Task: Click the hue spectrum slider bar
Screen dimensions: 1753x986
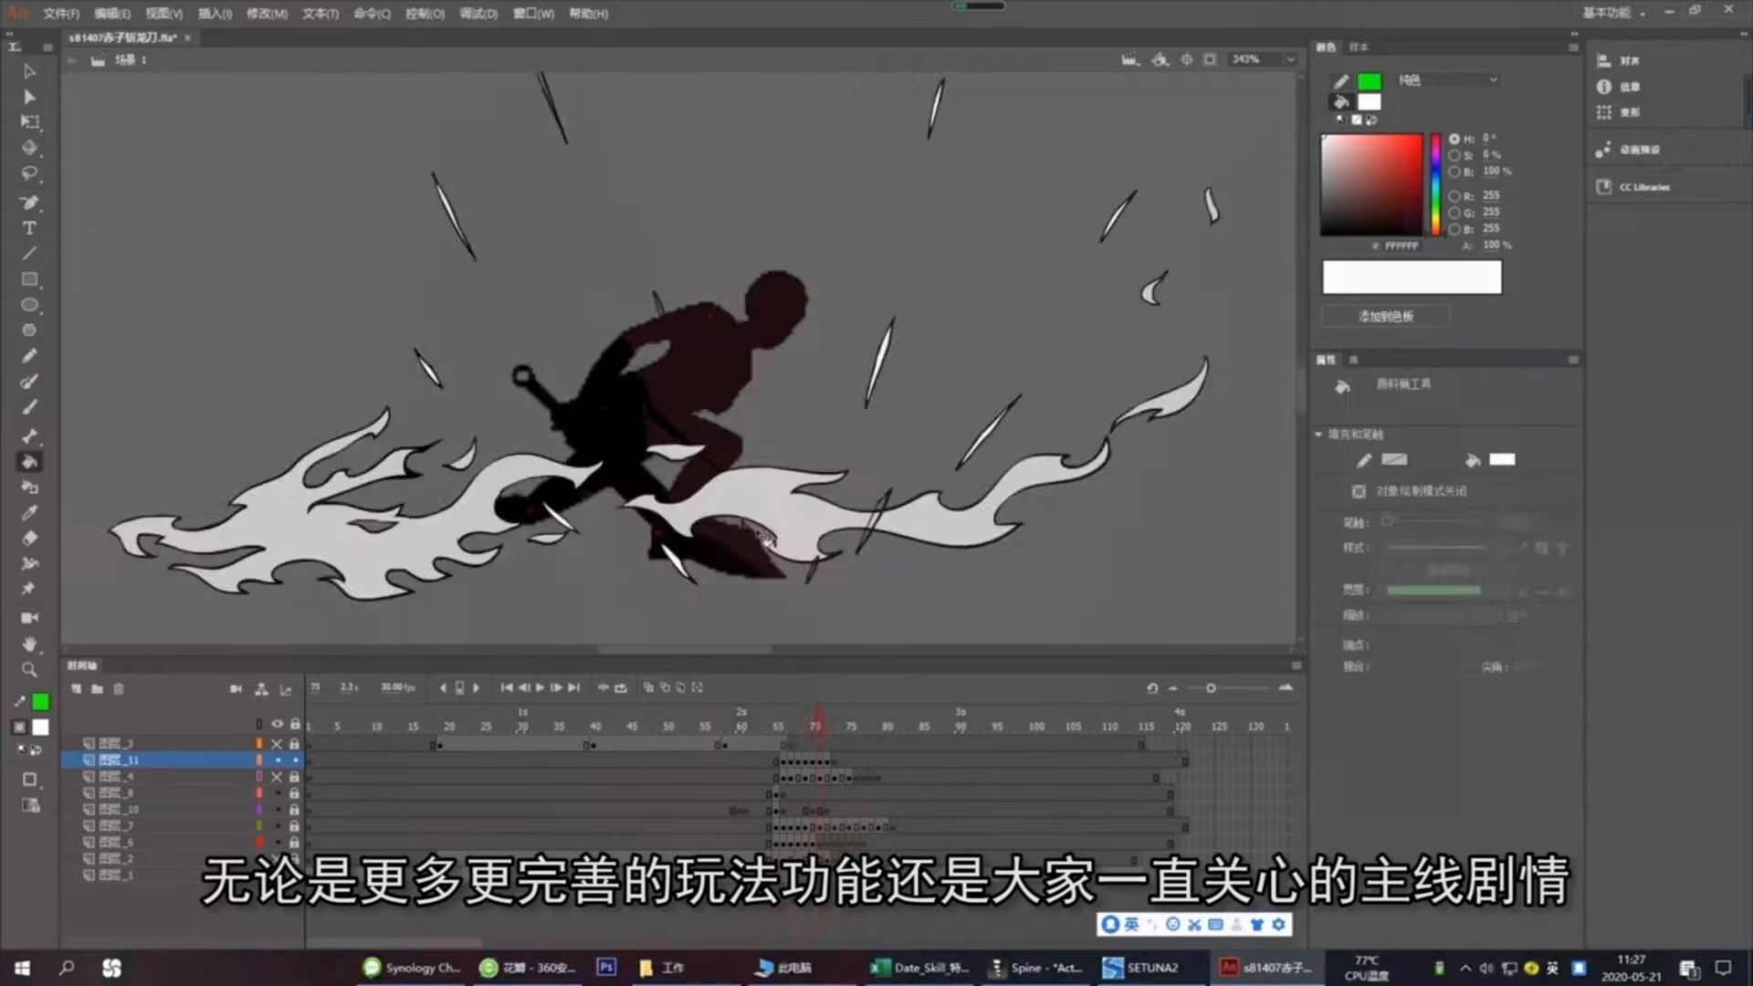Action: (x=1435, y=185)
